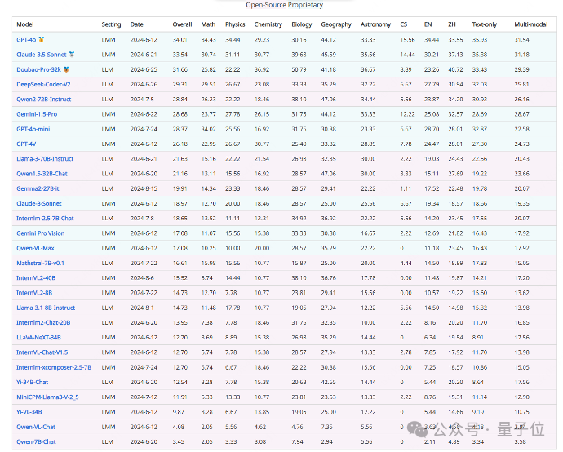The height and width of the screenshot is (452, 563).
Task: Sort by the Geography column header
Action: point(336,24)
